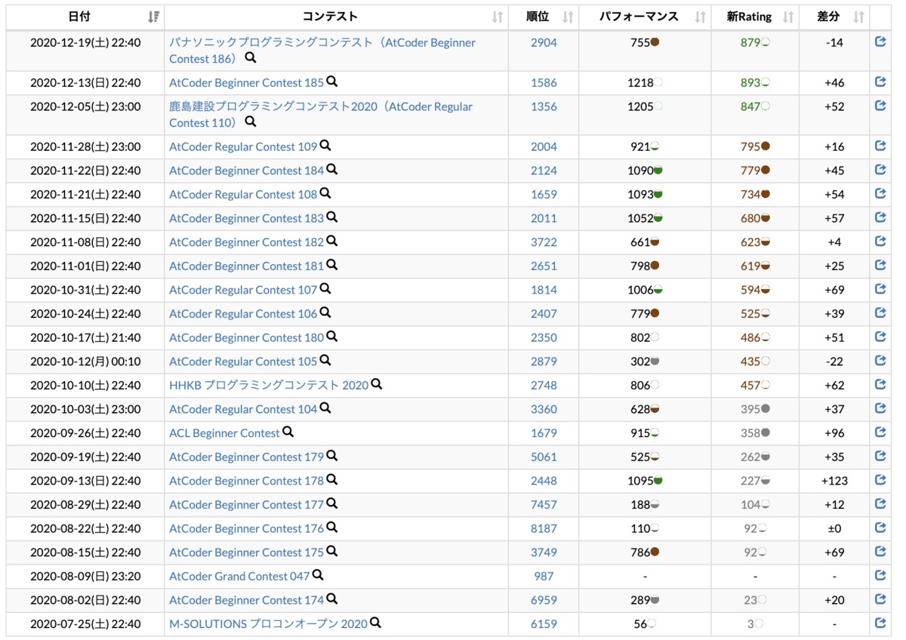The image size is (906, 640).
Task: Click share icon in Beginner Contest 178 row
Action: point(880,480)
